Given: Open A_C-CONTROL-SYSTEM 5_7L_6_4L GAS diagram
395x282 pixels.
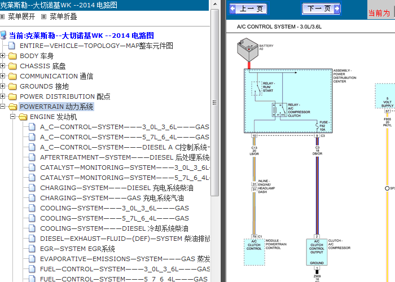Looking at the screenshot, I should pyautogui.click(x=125, y=137).
